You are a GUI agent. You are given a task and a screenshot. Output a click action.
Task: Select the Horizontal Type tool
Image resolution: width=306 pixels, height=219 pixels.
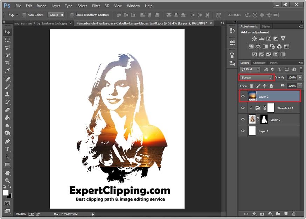click(x=7, y=149)
